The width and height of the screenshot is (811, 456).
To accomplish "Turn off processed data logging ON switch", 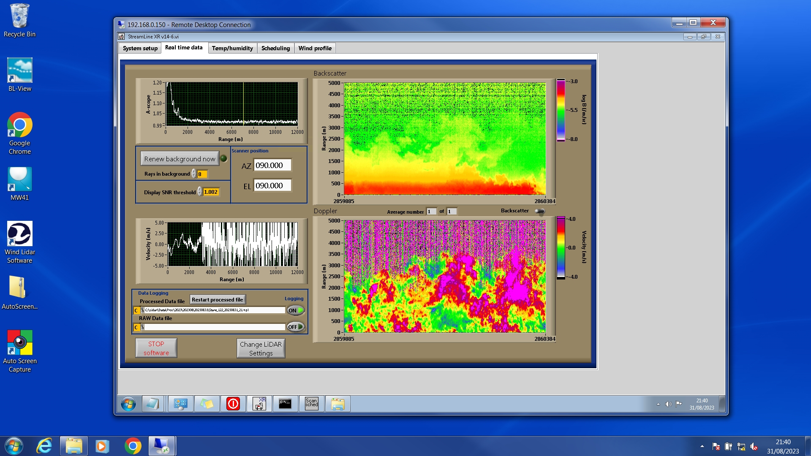I will [x=295, y=310].
